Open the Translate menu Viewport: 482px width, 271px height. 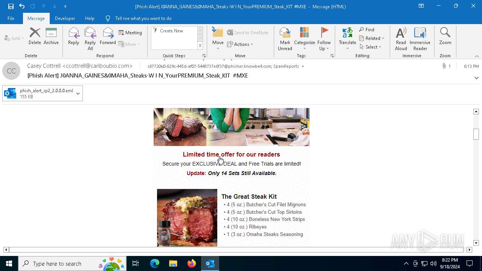coord(348,39)
